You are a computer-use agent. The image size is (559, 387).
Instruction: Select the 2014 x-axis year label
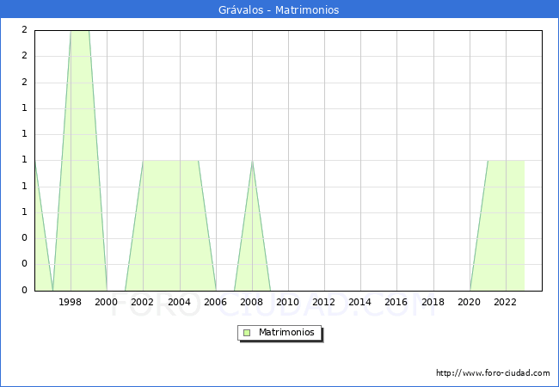coord(359,302)
